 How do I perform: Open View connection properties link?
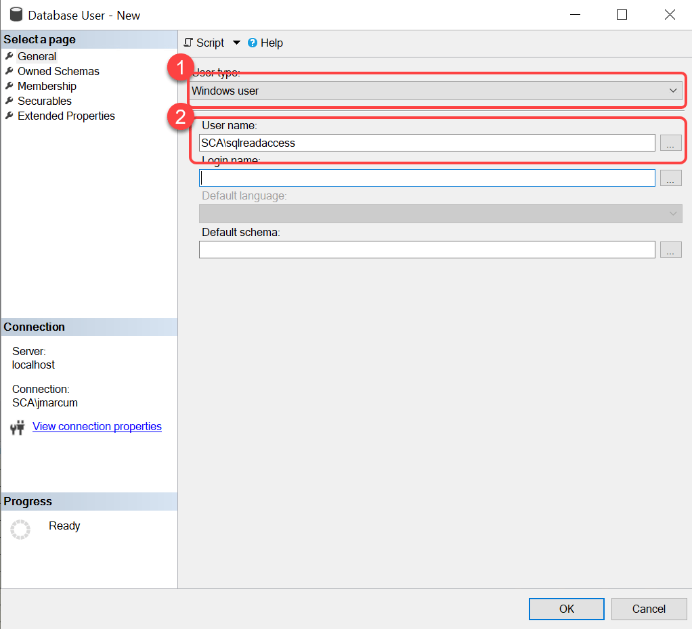[x=97, y=427]
